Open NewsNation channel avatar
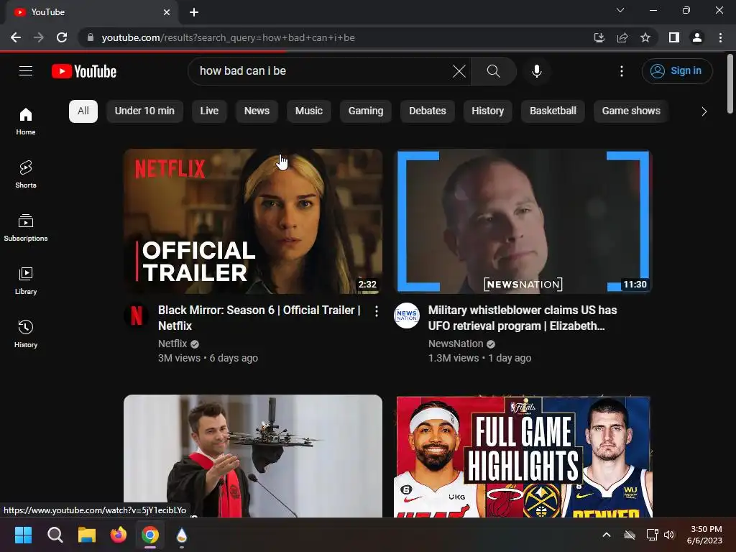 (x=407, y=316)
